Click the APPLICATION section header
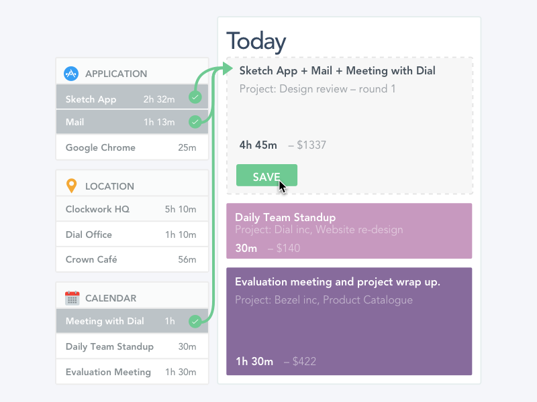 tap(115, 74)
